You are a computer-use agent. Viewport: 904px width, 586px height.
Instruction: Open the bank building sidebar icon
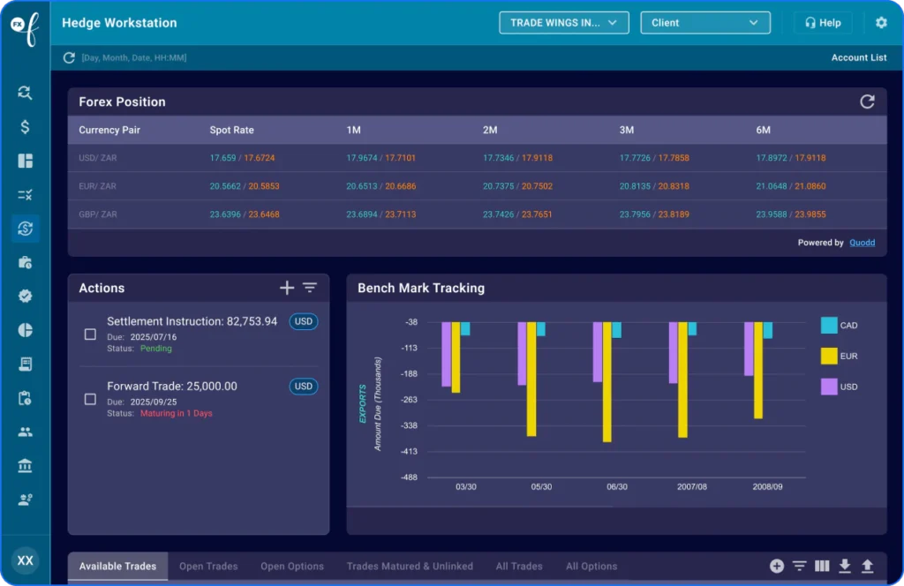click(x=25, y=466)
